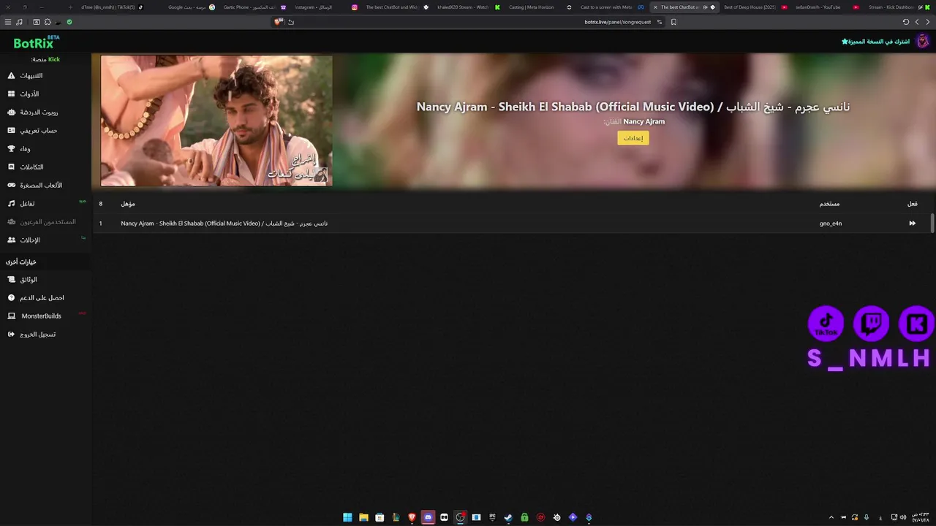Close the active BotRix ChatBot tab

tap(655, 7)
